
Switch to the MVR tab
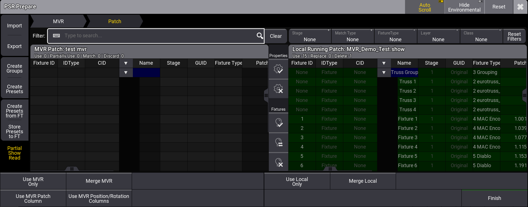coord(58,21)
